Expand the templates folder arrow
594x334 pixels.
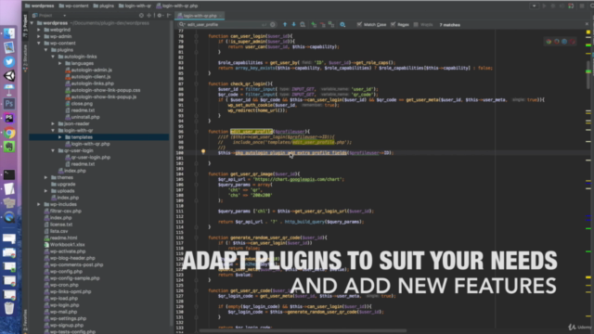[x=59, y=137]
